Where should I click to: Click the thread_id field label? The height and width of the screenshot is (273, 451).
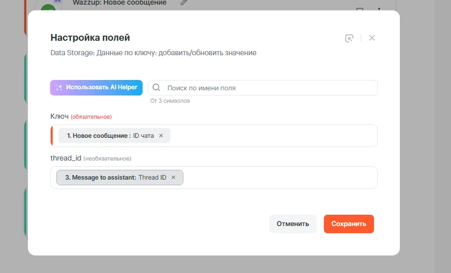[66, 158]
